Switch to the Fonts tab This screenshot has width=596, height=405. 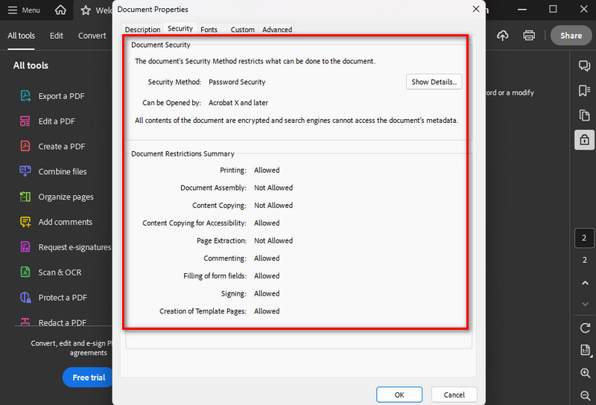point(209,30)
